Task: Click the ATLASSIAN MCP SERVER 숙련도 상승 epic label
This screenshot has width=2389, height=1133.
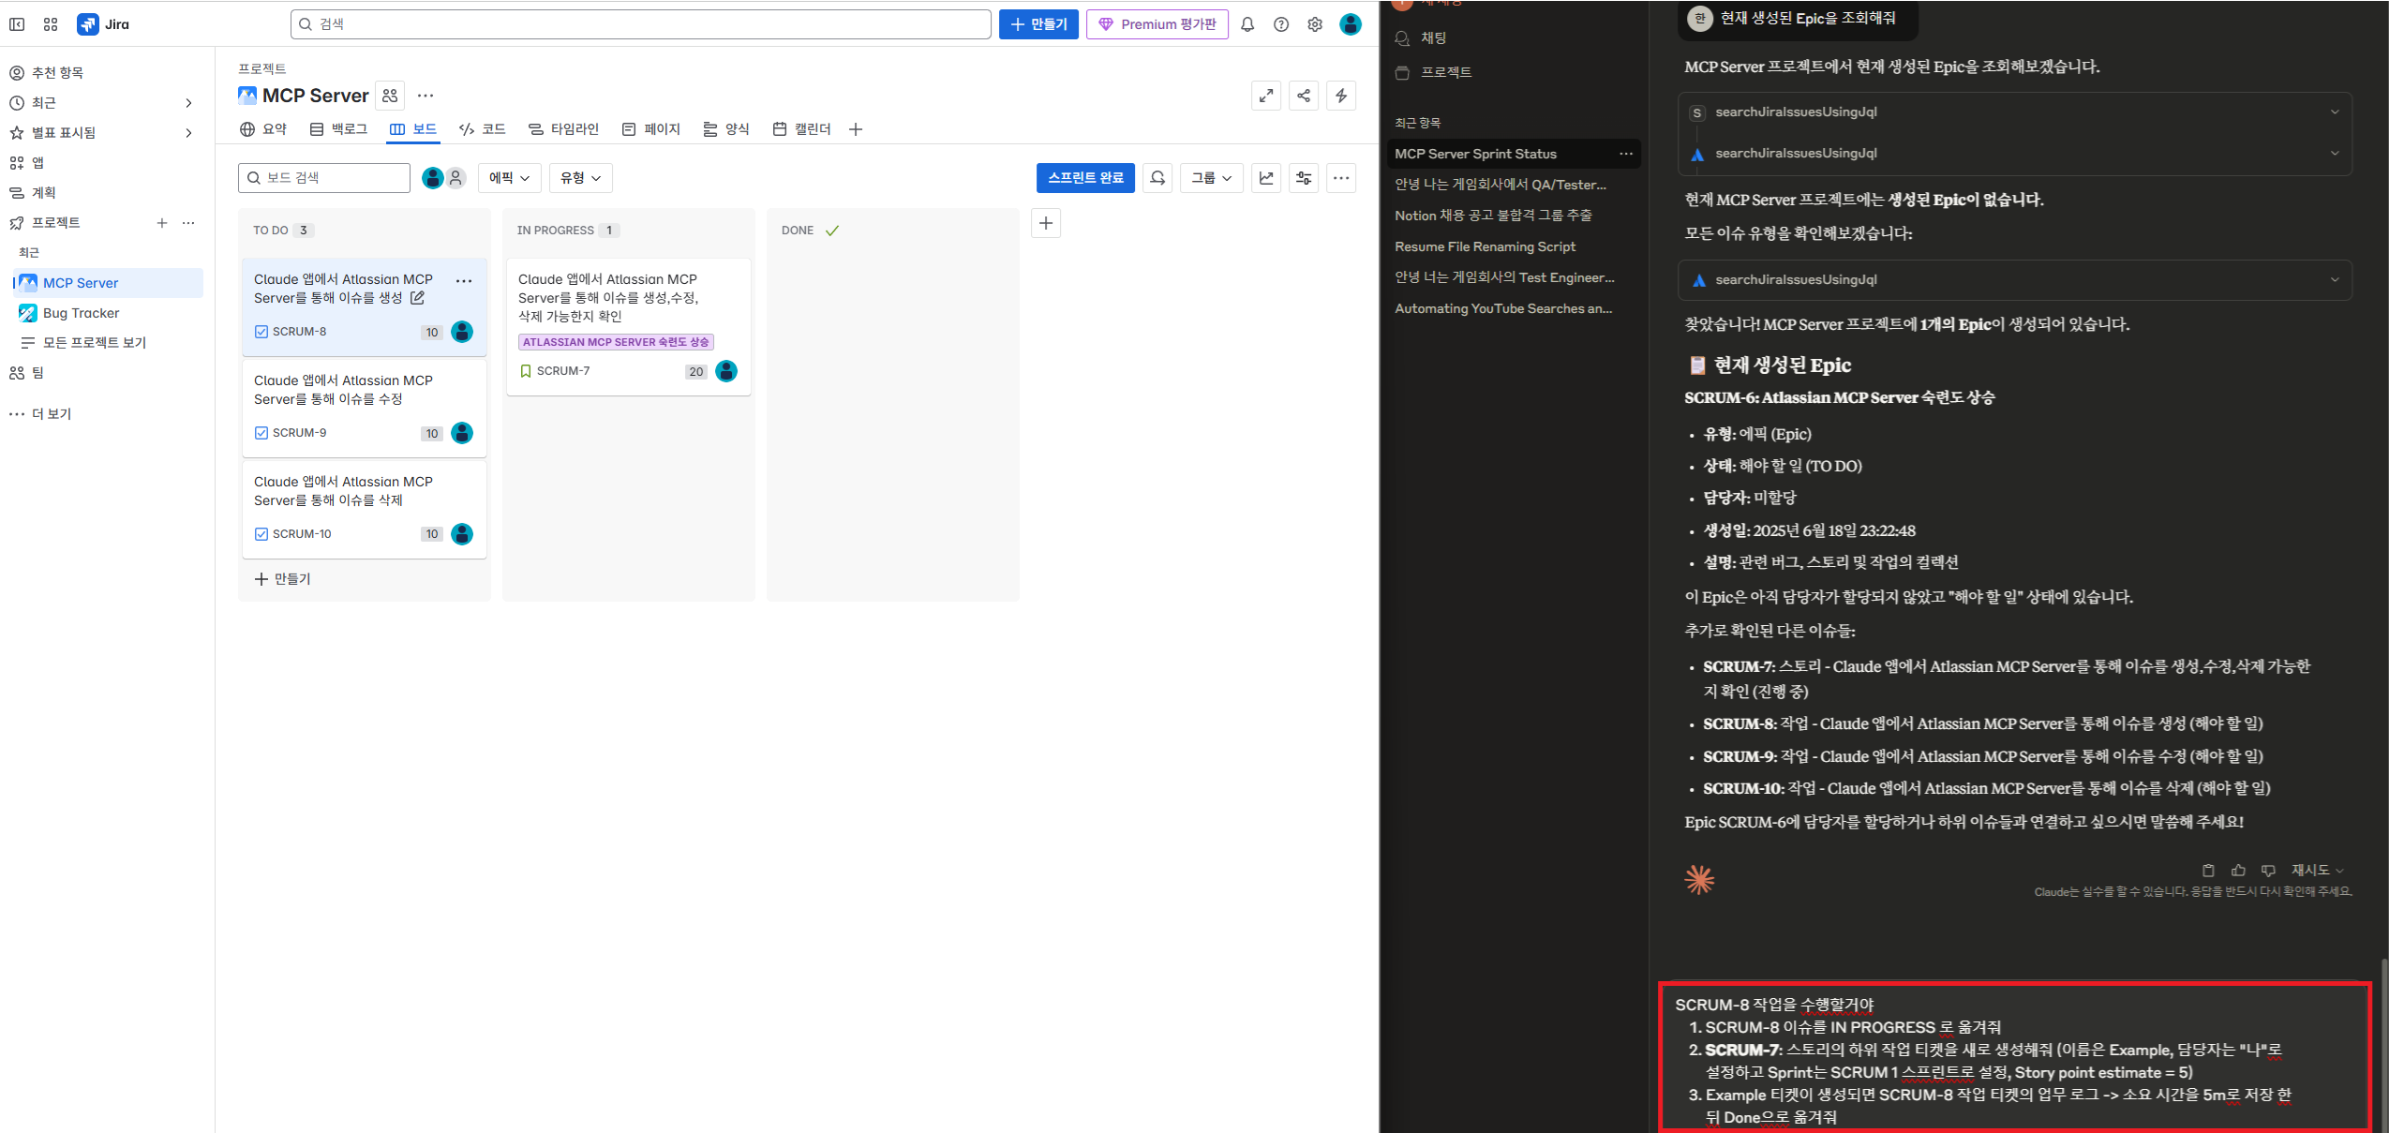Action: click(616, 342)
